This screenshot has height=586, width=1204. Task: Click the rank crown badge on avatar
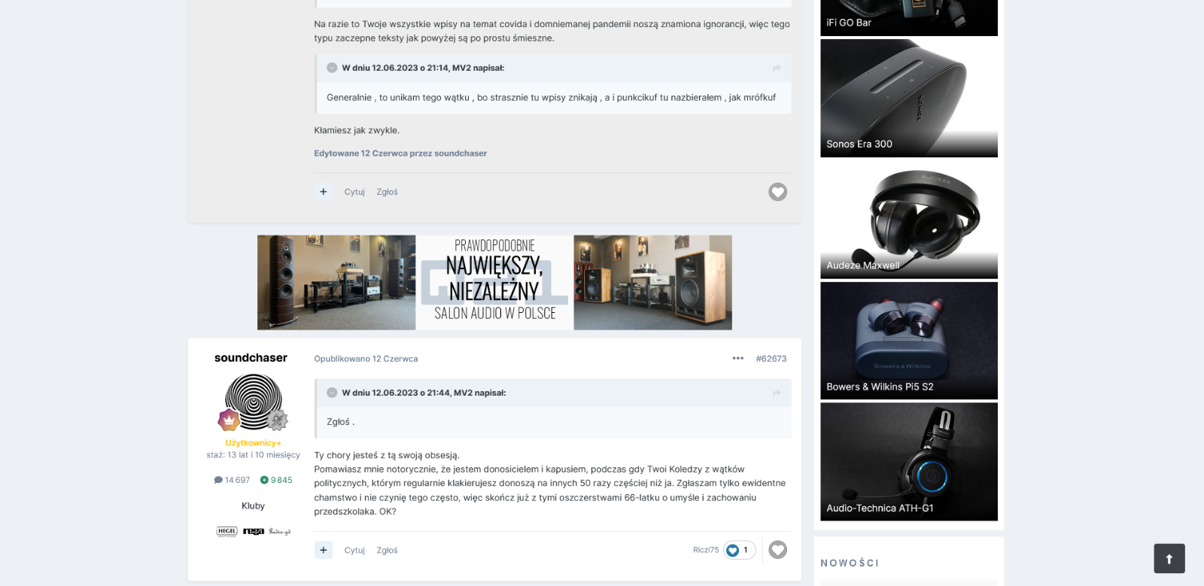[x=229, y=420]
